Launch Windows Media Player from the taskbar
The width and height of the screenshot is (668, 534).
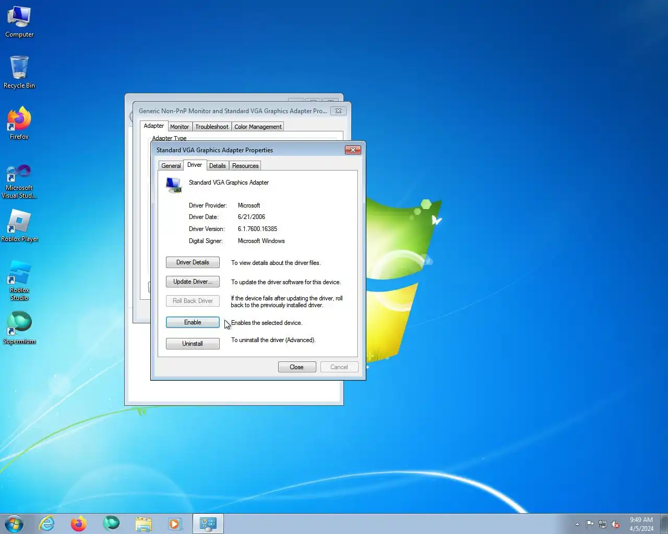click(175, 524)
